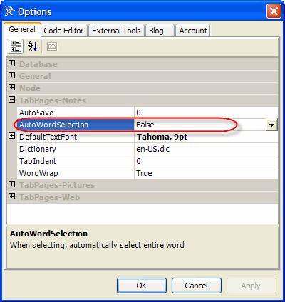This screenshot has height=302, width=285.
Task: Expand the TabPages-Pictures category
Action: (11, 184)
